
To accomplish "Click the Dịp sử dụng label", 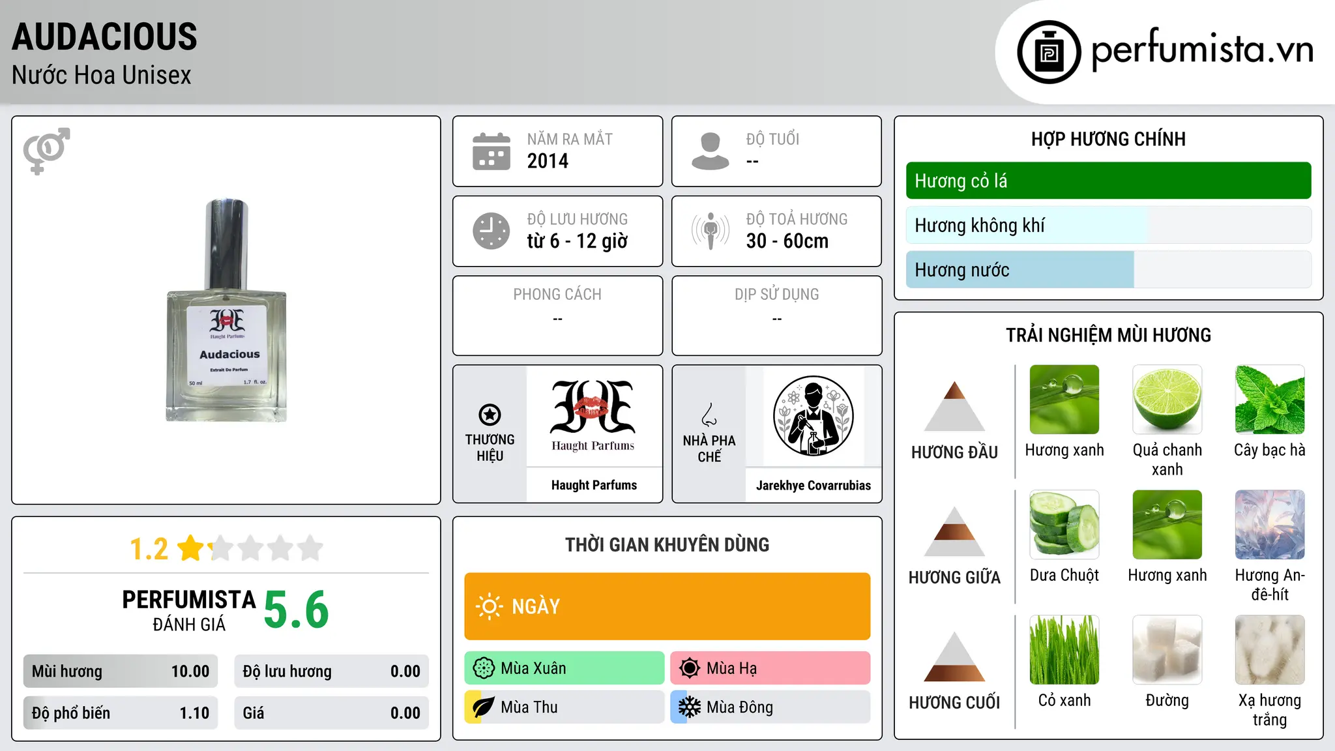I will click(x=777, y=295).
